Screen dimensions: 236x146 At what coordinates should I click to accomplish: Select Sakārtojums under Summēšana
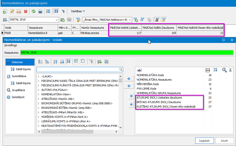click(21, 83)
